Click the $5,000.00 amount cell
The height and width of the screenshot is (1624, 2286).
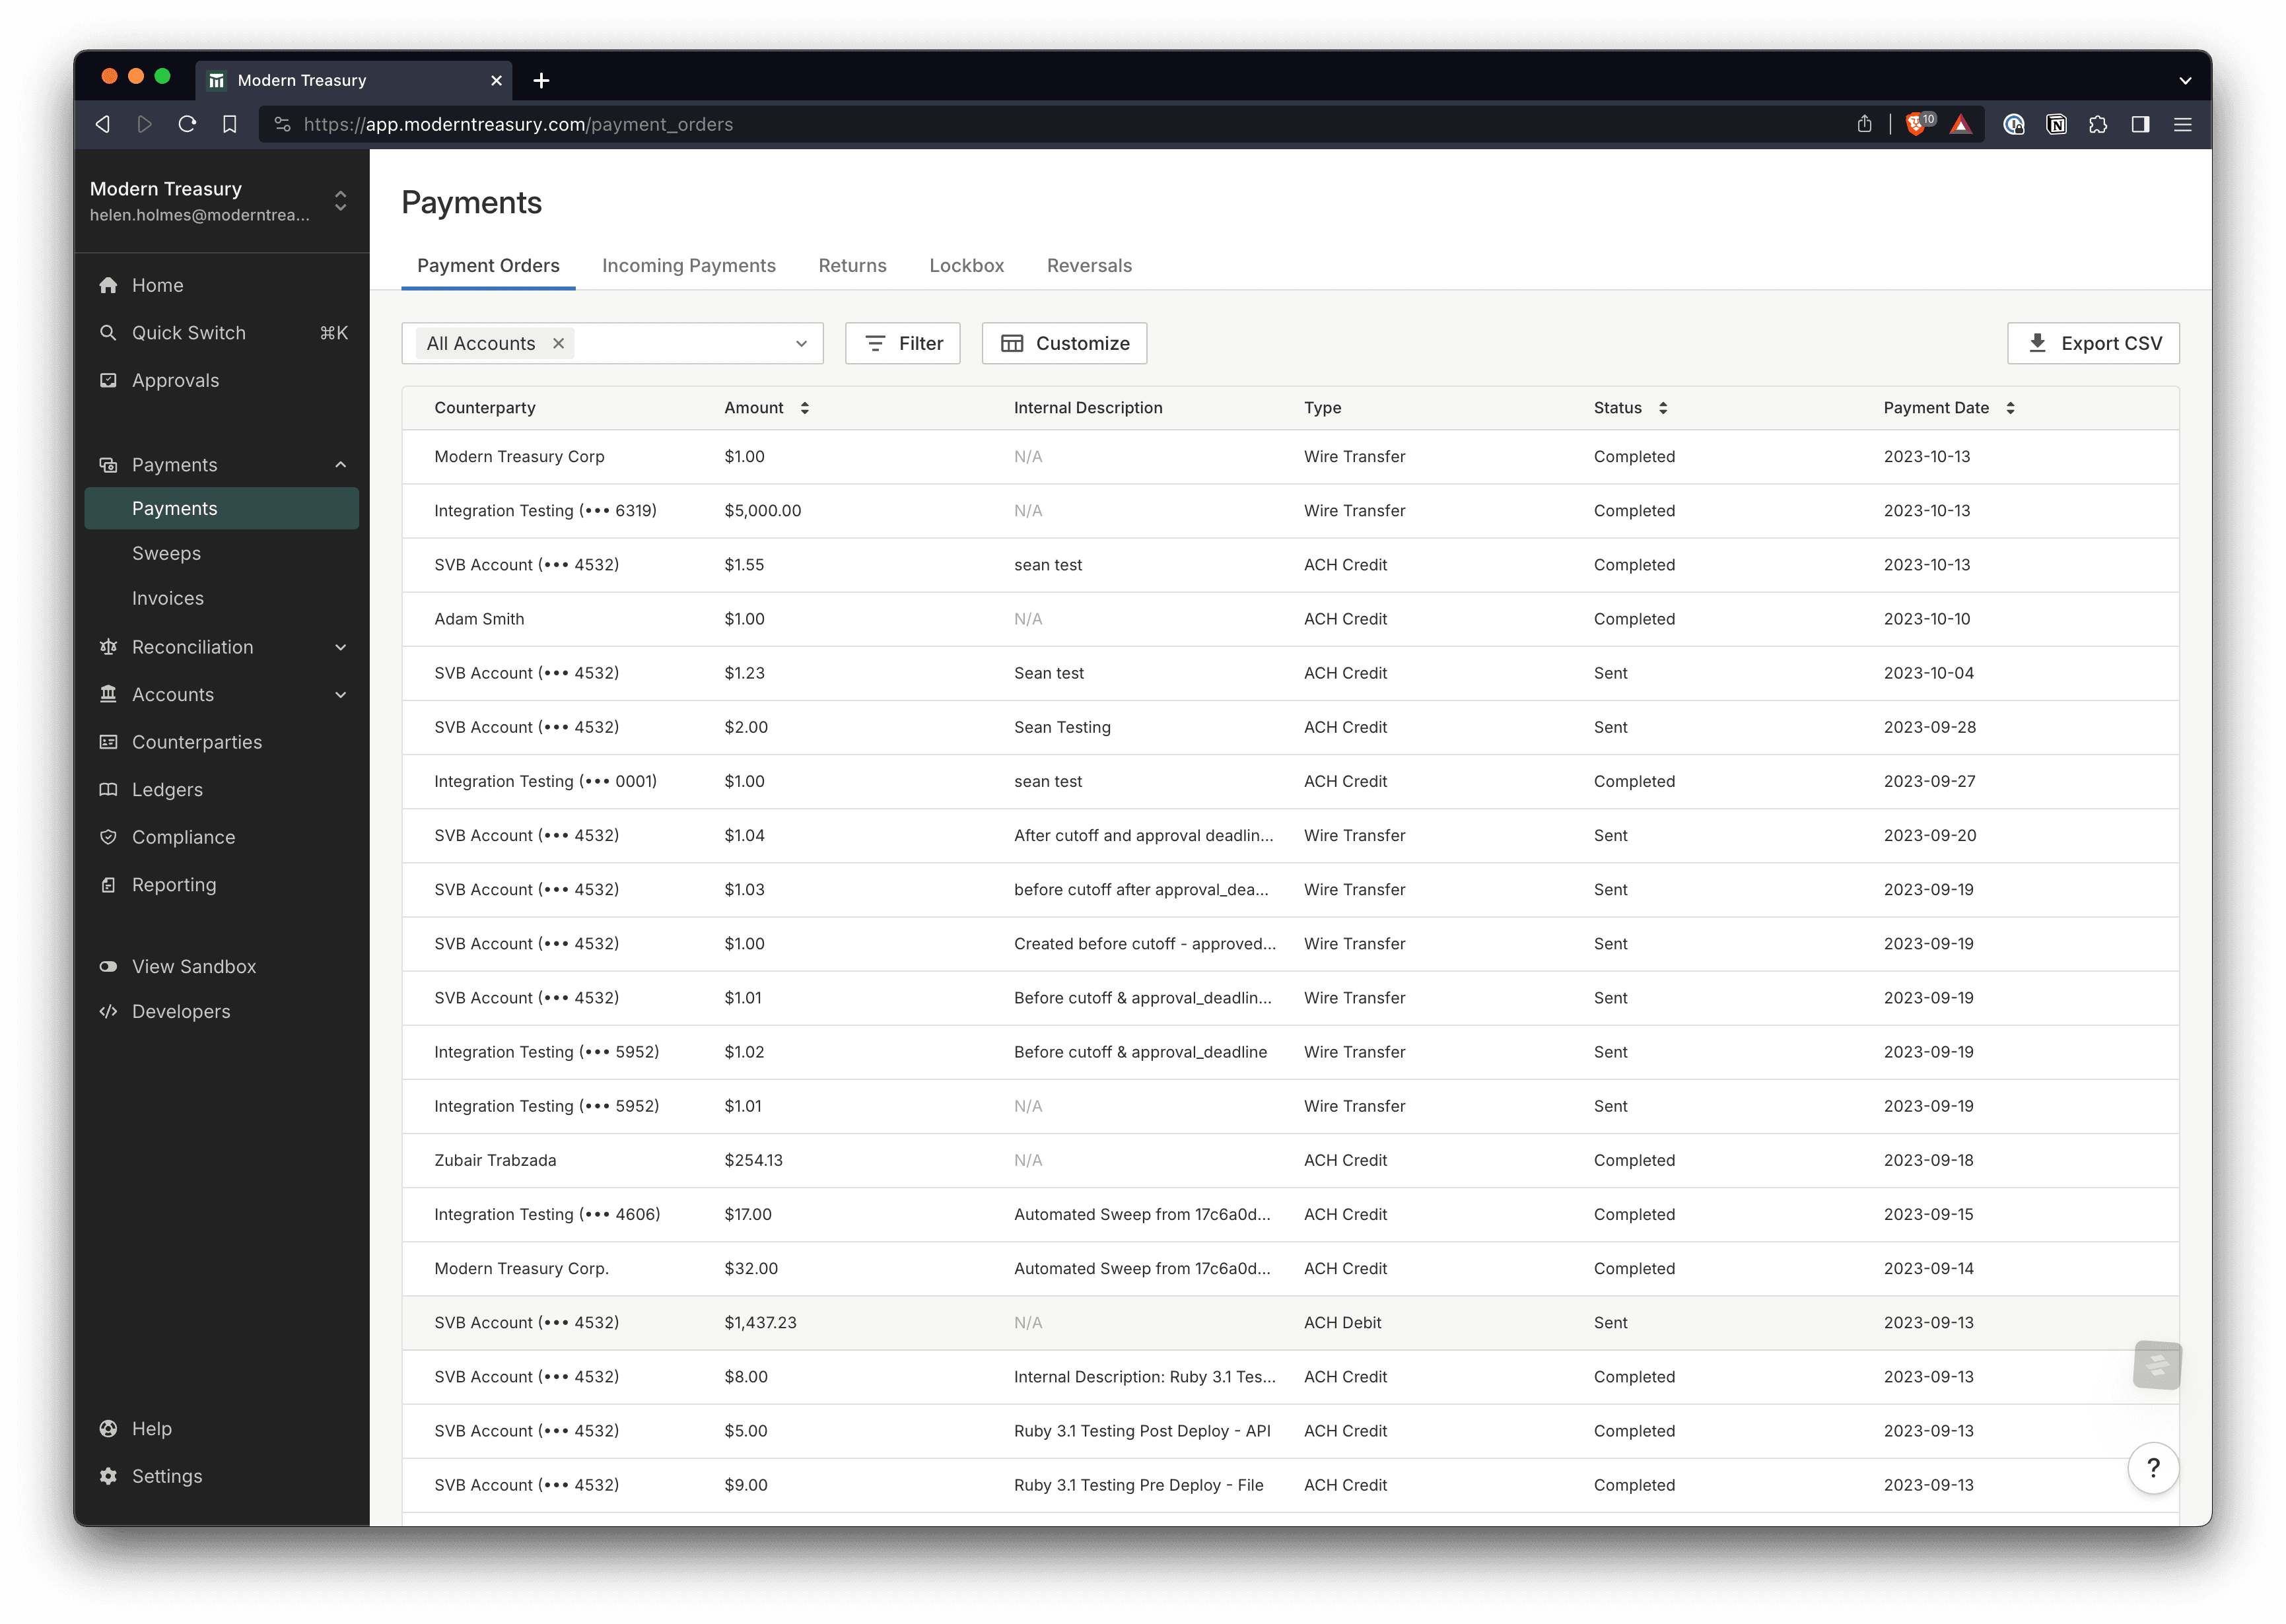pyautogui.click(x=762, y=511)
